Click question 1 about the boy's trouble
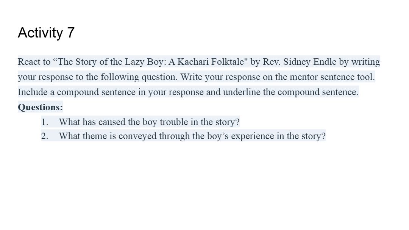 tap(149, 122)
